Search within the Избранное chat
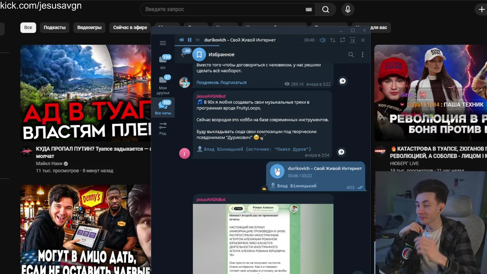The width and height of the screenshot is (487, 274). pyautogui.click(x=351, y=55)
